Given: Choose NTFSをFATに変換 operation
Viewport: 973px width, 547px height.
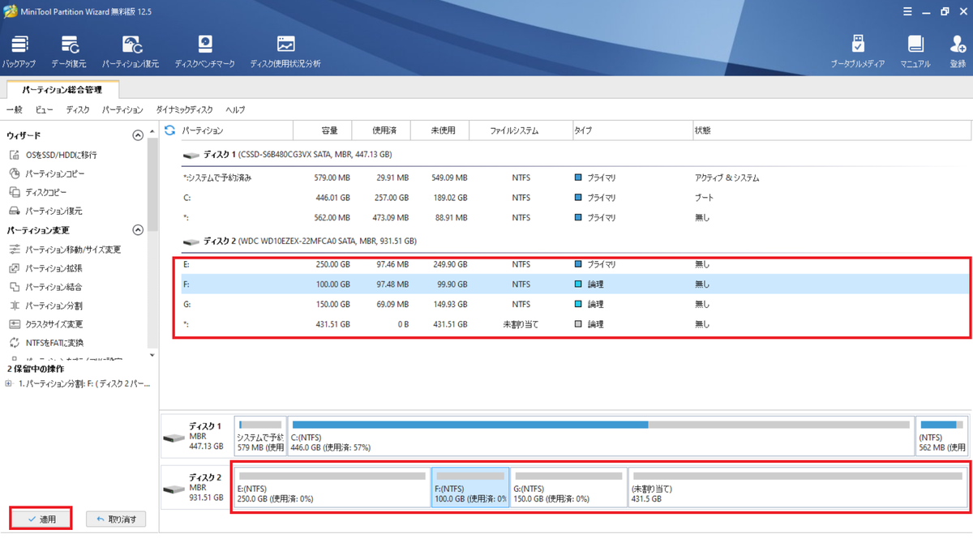Looking at the screenshot, I should coord(46,343).
